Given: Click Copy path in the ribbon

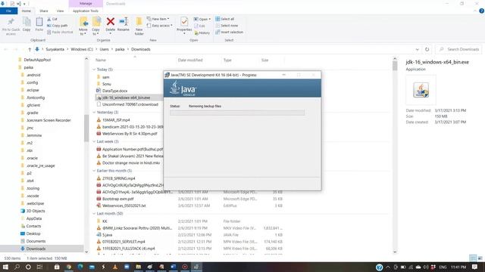Looking at the screenshot, I should pyautogui.click(x=58, y=26).
